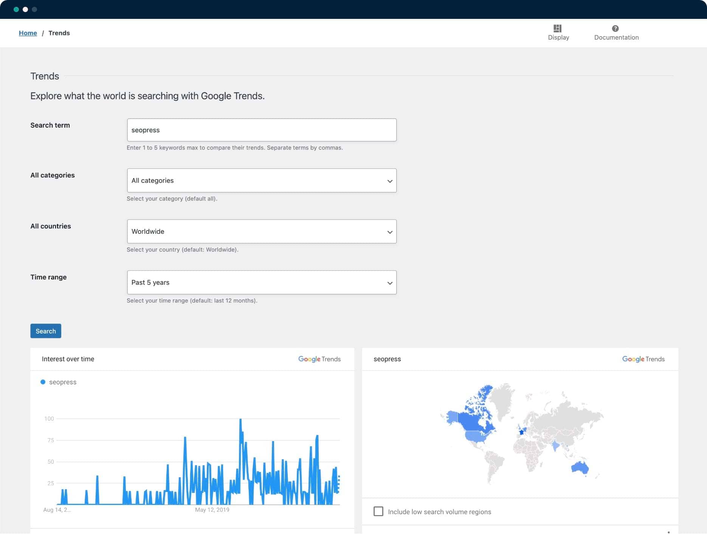Enable Include low search volume regions checkbox
This screenshot has height=534, width=707.
(x=378, y=511)
